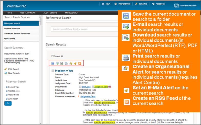Select Browse Westlaw in sidebar
The height and width of the screenshot is (125, 201).
click(21, 28)
